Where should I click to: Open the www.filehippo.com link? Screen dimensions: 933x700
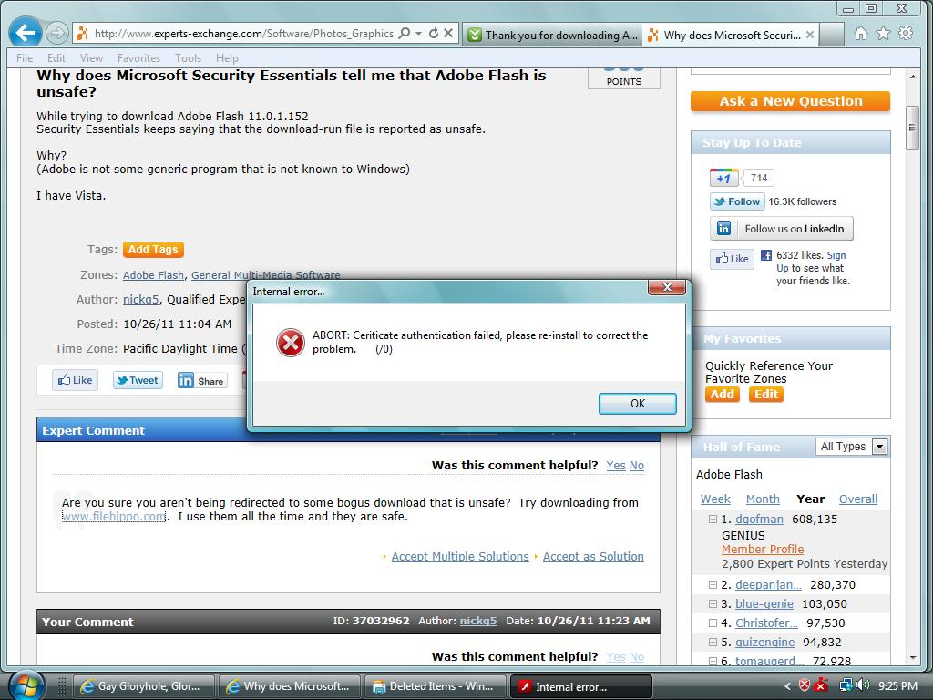click(x=114, y=516)
